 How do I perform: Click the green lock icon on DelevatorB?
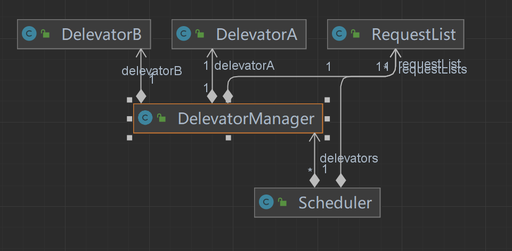click(45, 35)
